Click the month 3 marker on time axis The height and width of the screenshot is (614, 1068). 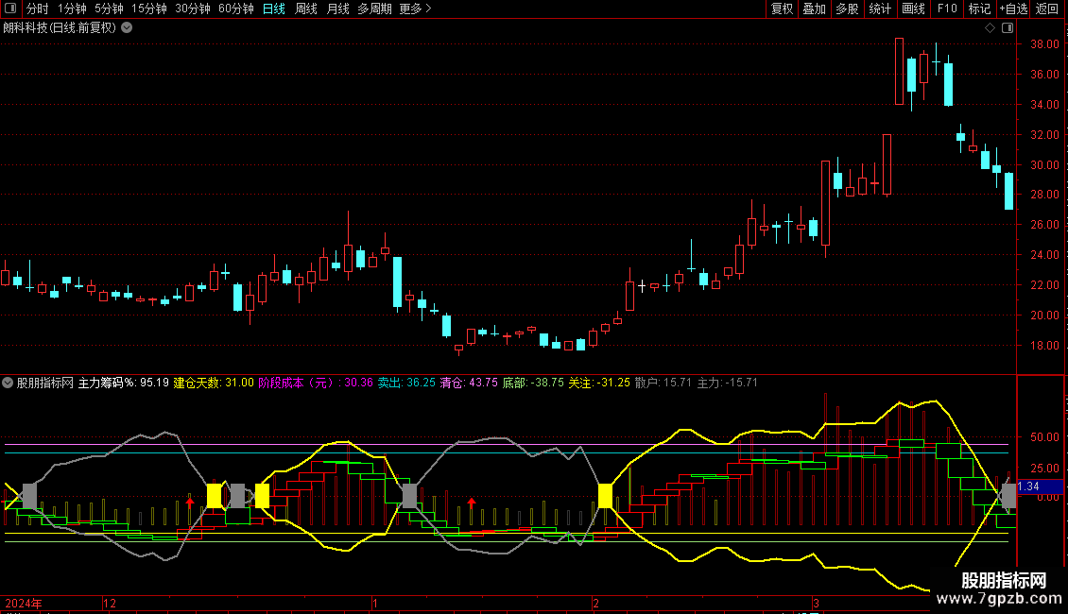point(816,604)
